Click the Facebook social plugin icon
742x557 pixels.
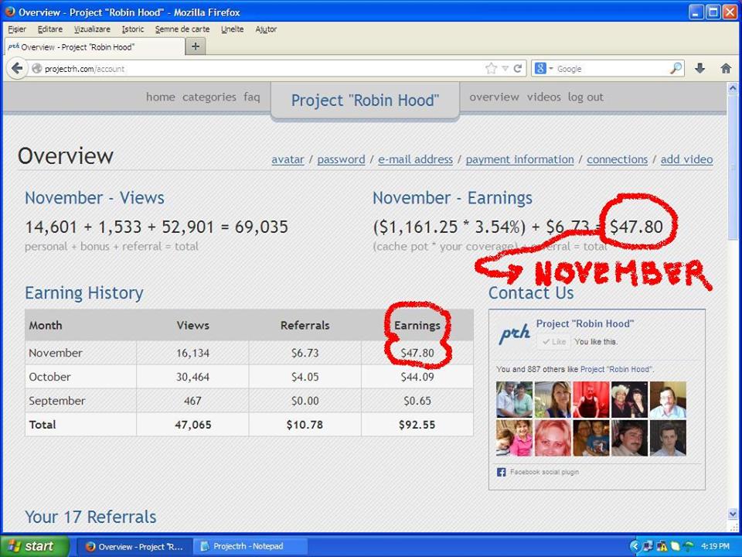click(501, 472)
